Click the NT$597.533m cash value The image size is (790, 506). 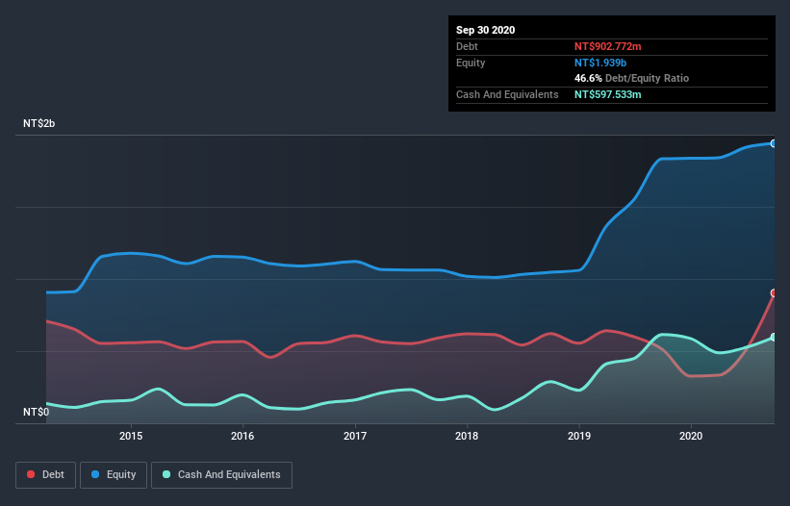pos(607,94)
